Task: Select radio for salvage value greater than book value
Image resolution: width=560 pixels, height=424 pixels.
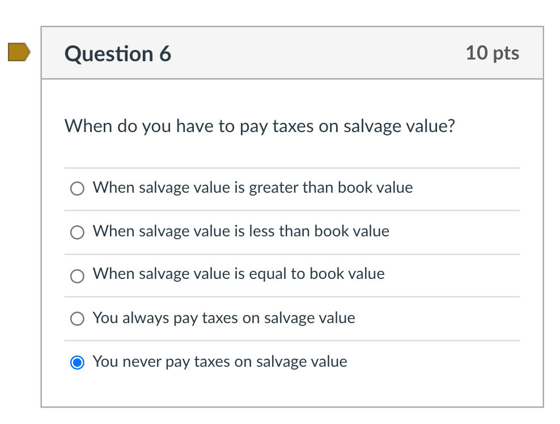Action: tap(77, 188)
